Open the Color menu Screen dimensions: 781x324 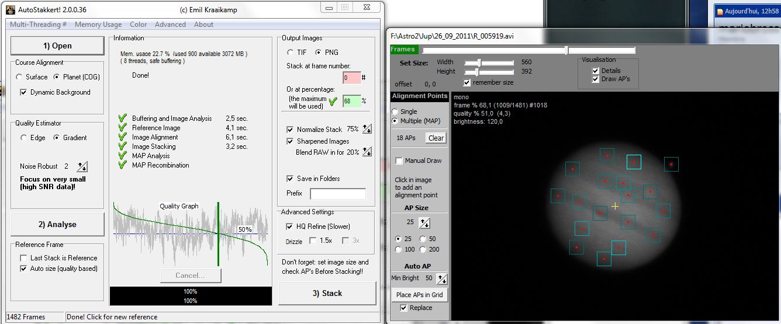pos(139,25)
